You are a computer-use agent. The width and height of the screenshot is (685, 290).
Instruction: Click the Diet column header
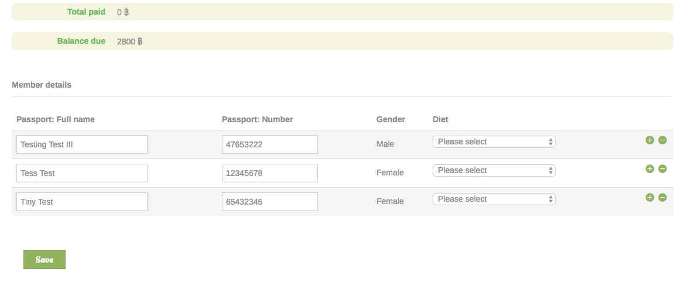(440, 119)
